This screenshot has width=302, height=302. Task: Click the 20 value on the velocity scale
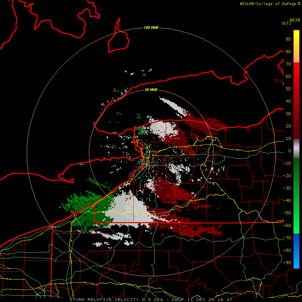pyautogui.click(x=288, y=126)
